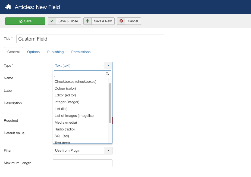
Task: Select the General tab
Action: 13,52
